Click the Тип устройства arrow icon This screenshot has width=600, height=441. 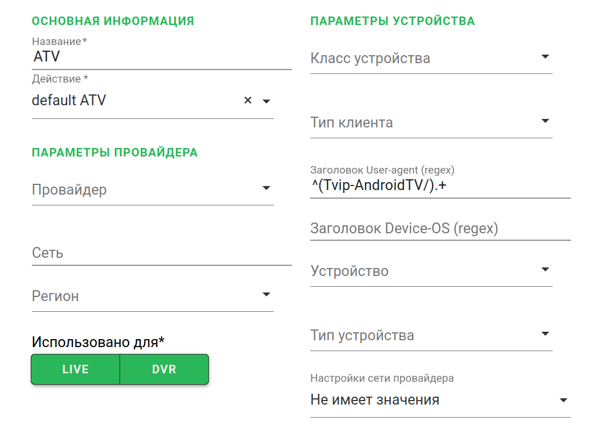[x=545, y=333]
